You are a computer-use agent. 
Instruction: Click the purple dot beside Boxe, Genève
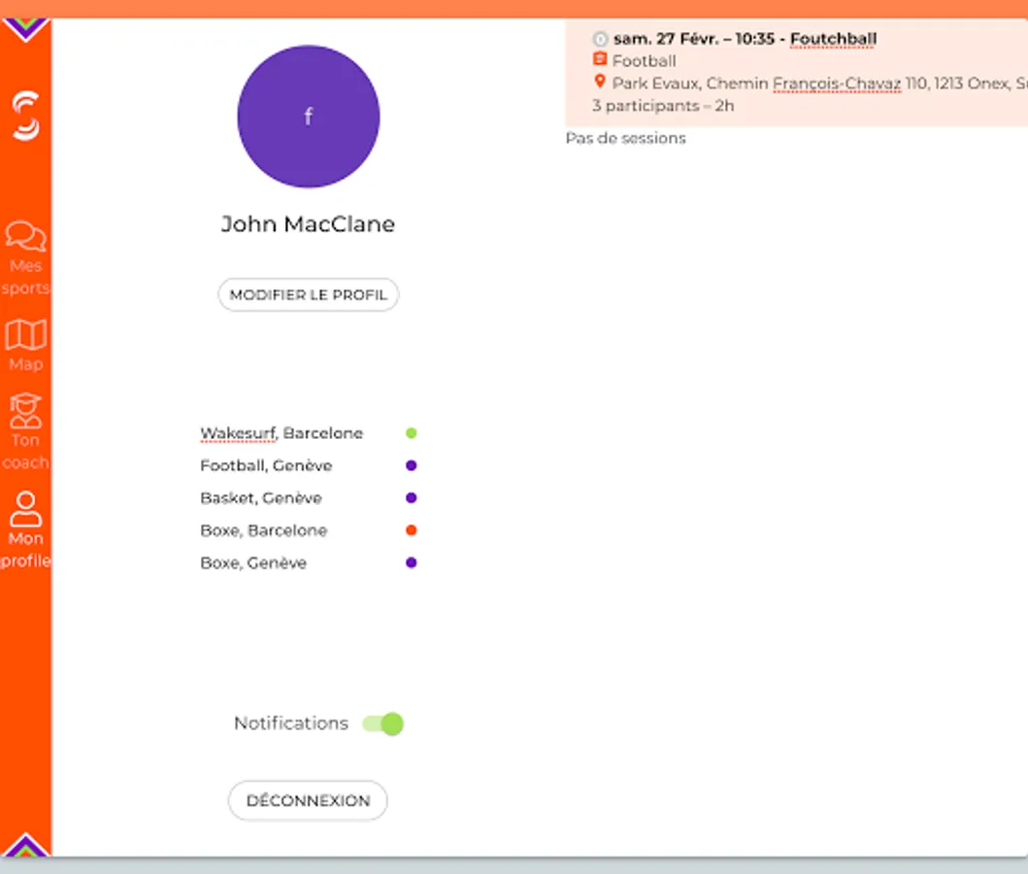pyautogui.click(x=411, y=562)
